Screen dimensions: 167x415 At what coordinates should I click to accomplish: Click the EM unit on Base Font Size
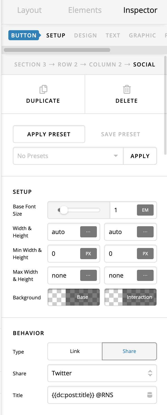tap(145, 210)
